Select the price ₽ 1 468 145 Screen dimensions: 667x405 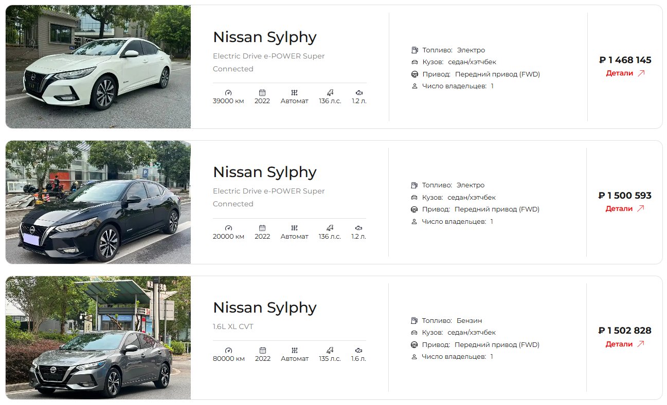click(x=625, y=60)
